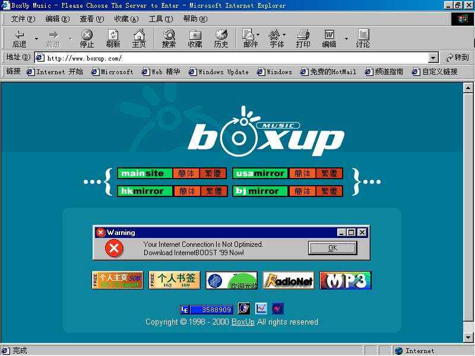Expand the Mail button dropdown arrow
Viewport: 475px width, 356px height.
tap(258, 34)
